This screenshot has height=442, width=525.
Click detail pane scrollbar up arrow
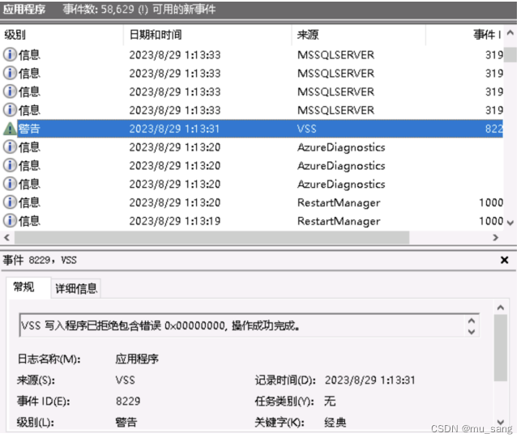(501, 308)
